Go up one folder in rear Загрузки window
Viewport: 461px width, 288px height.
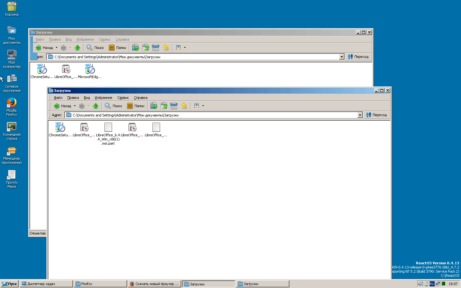pos(77,48)
